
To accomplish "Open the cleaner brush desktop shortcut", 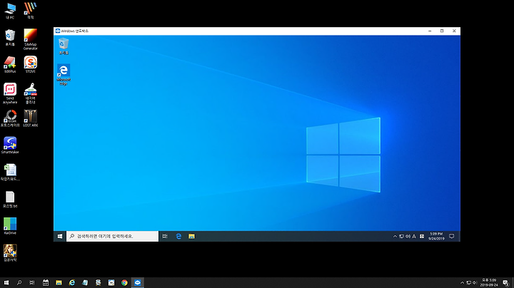I will (x=31, y=93).
